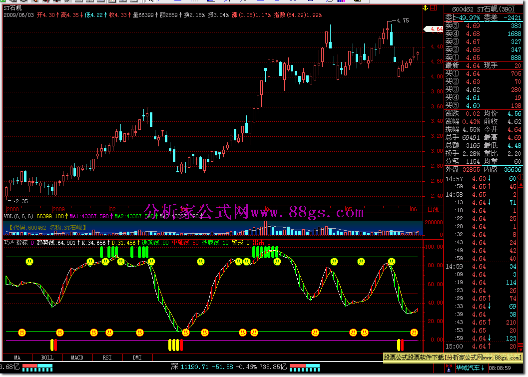Click the 中轴线:50 label

185,242
